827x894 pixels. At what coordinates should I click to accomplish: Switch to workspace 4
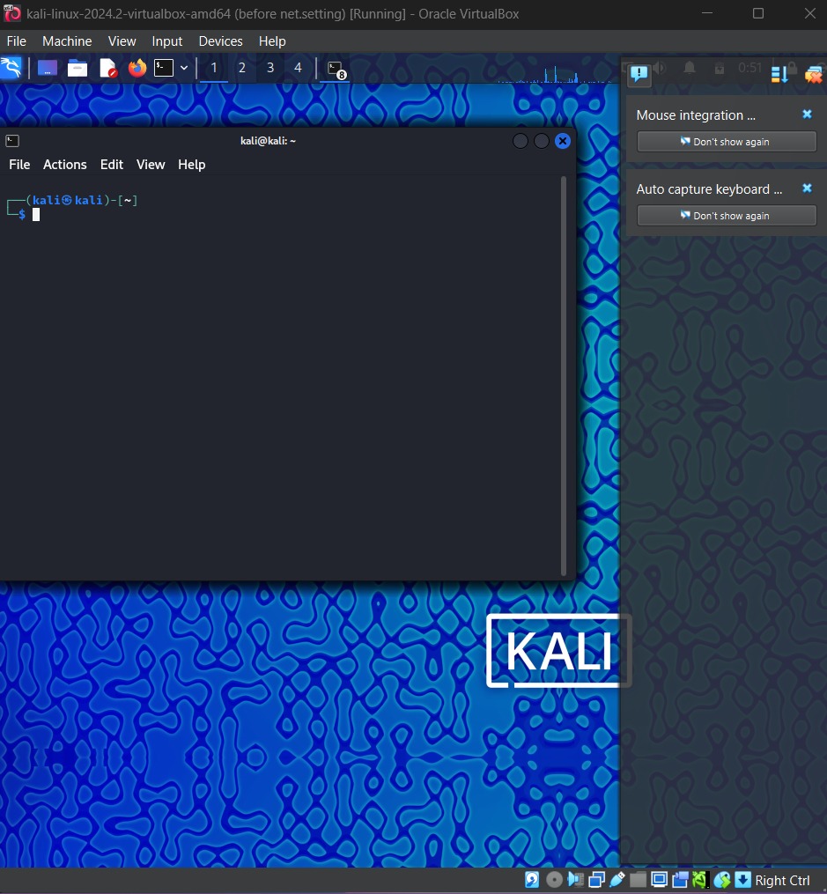(x=298, y=69)
